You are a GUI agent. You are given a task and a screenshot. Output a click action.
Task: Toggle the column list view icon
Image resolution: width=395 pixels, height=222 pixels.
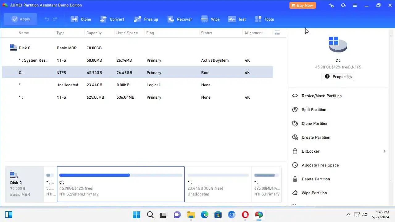click(277, 33)
